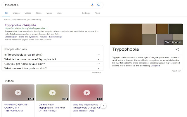
Task: Click in the search box with 'trypophobia'
Action: (44, 5)
